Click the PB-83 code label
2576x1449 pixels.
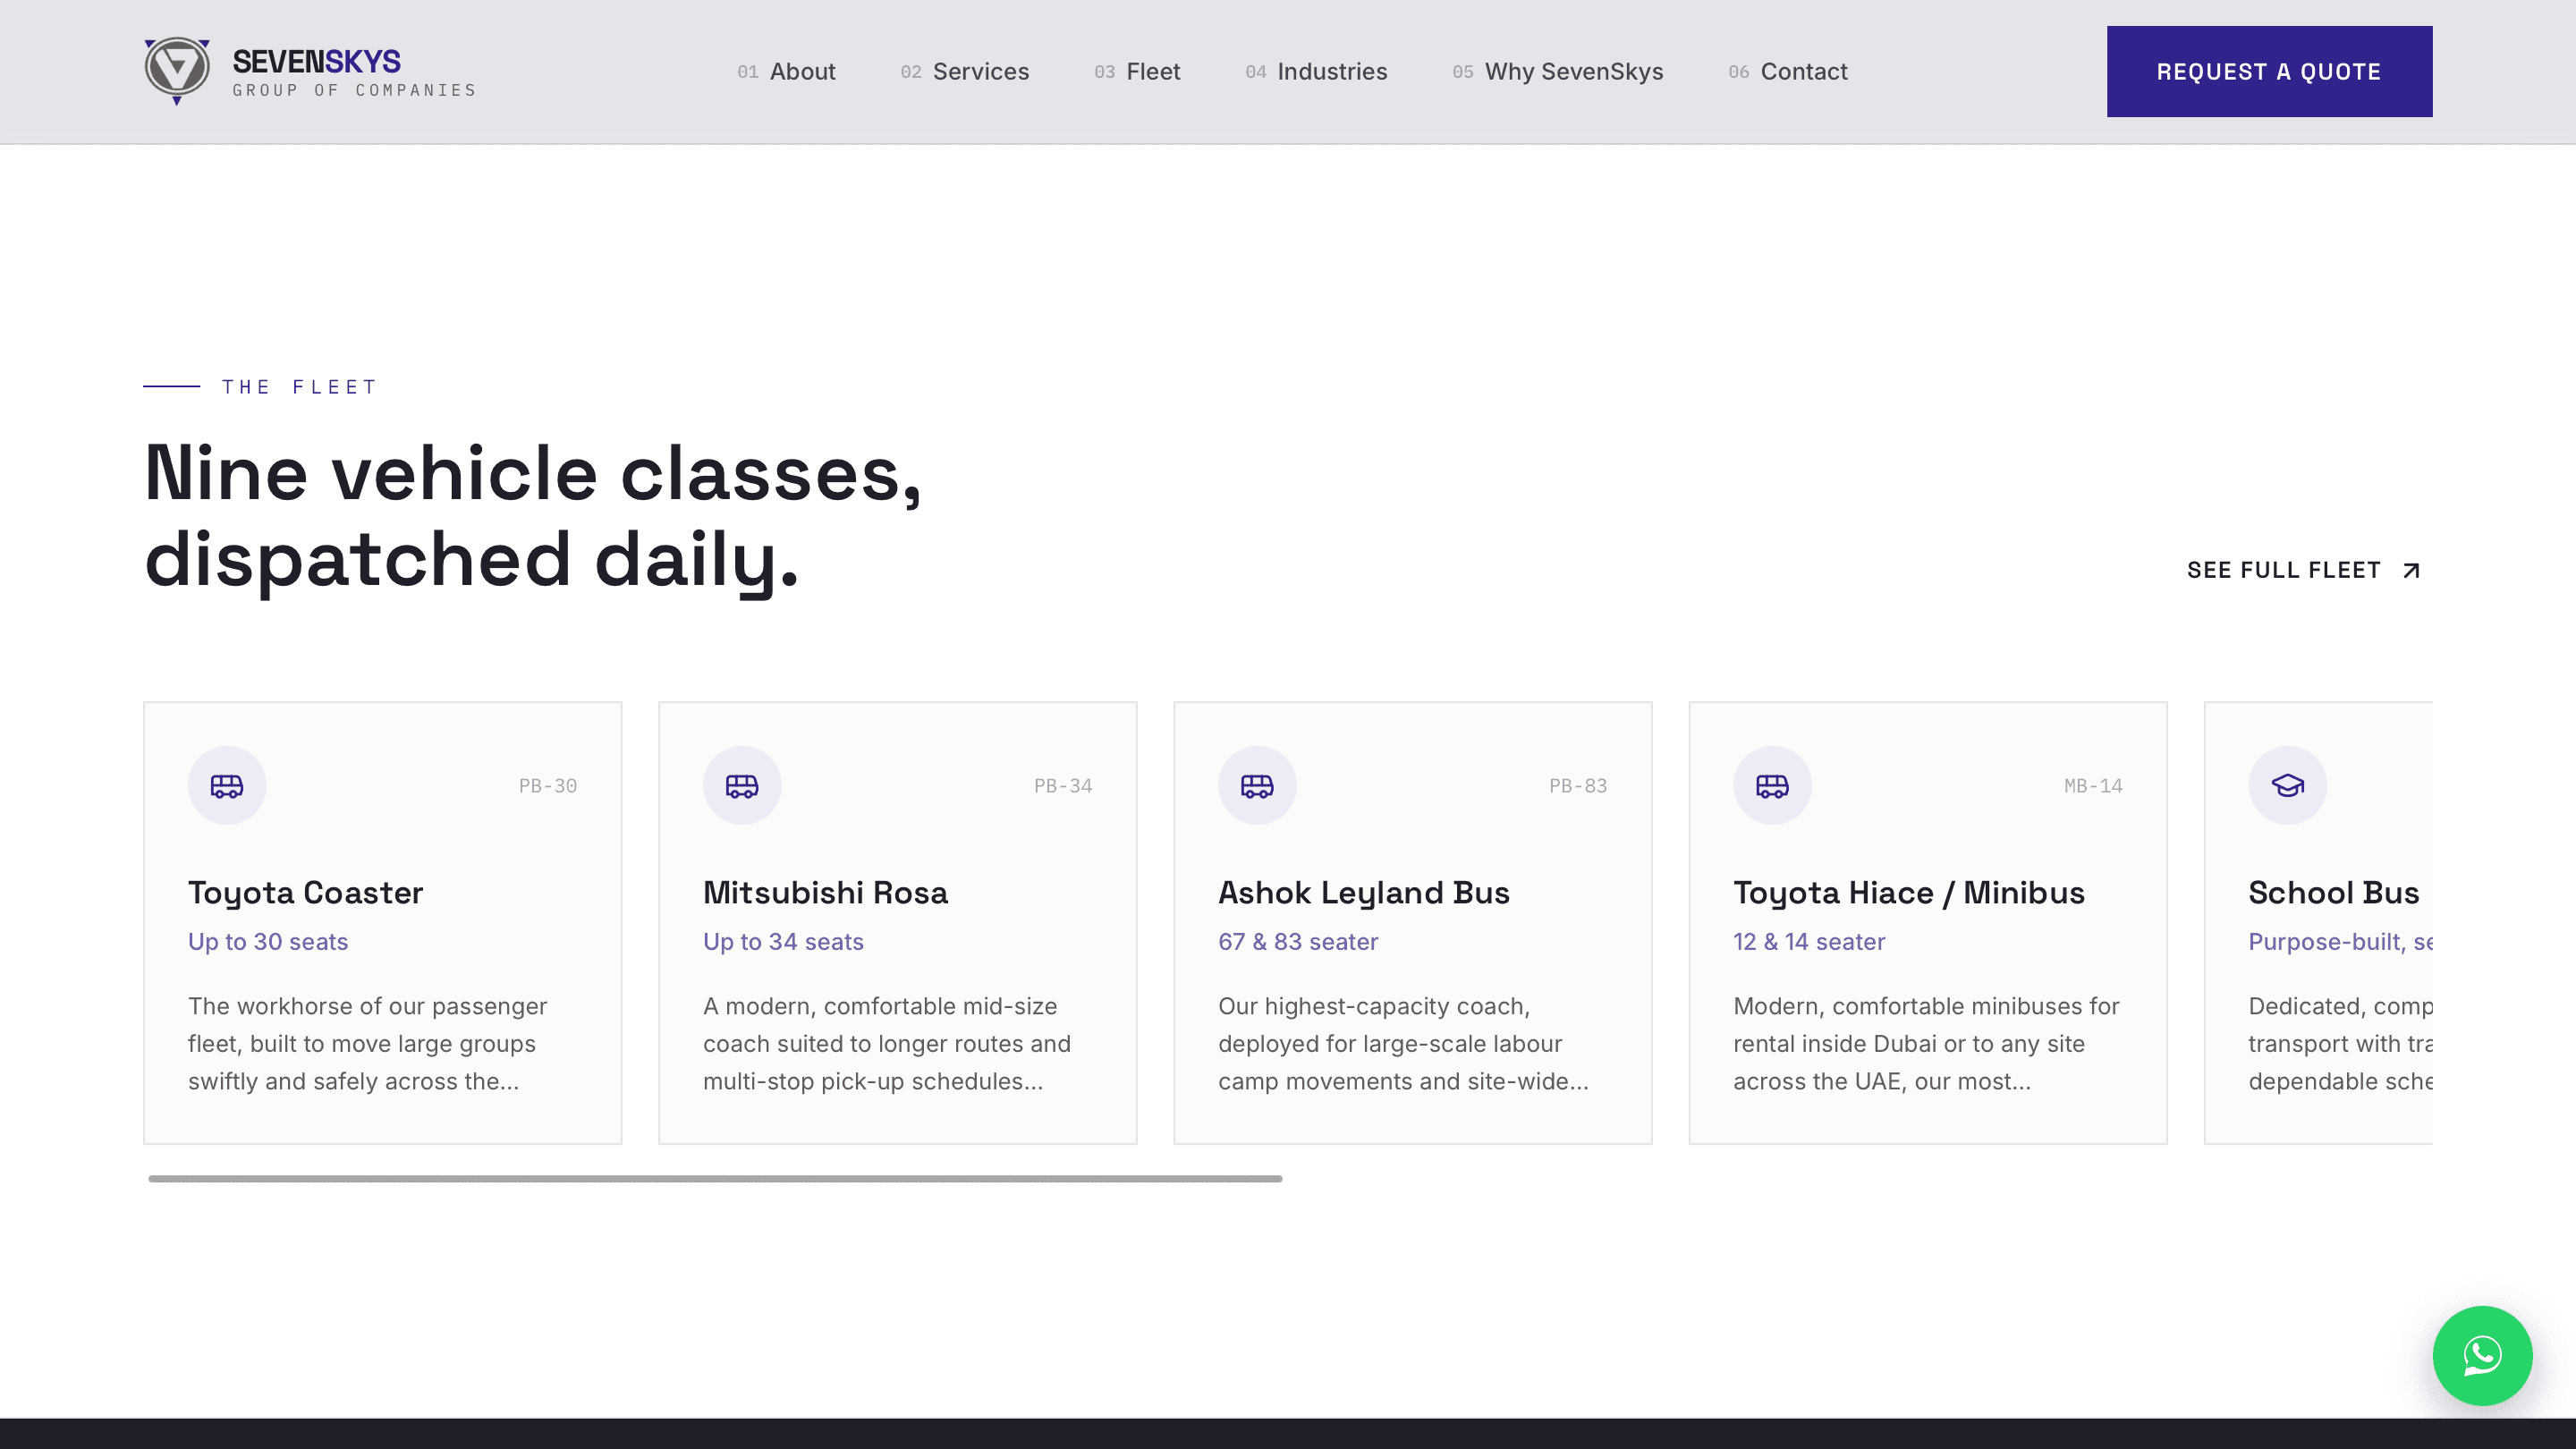pos(1577,786)
